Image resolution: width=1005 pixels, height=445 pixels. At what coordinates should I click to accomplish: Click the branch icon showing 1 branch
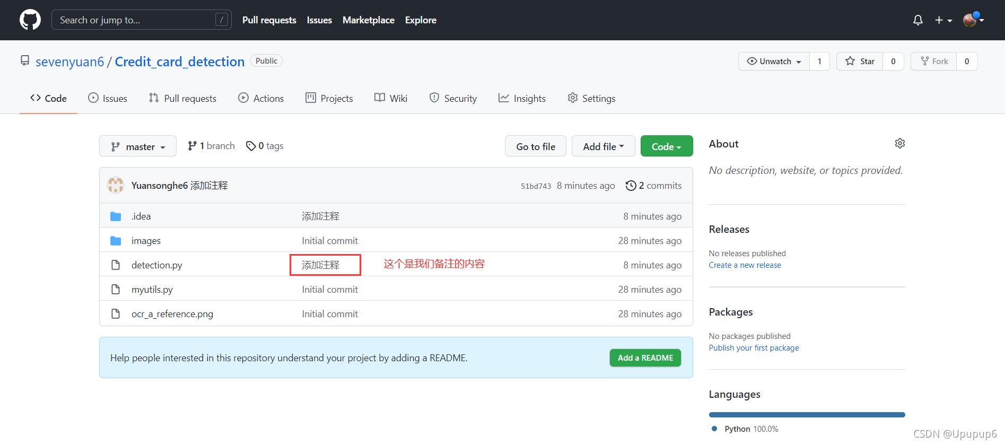(192, 146)
